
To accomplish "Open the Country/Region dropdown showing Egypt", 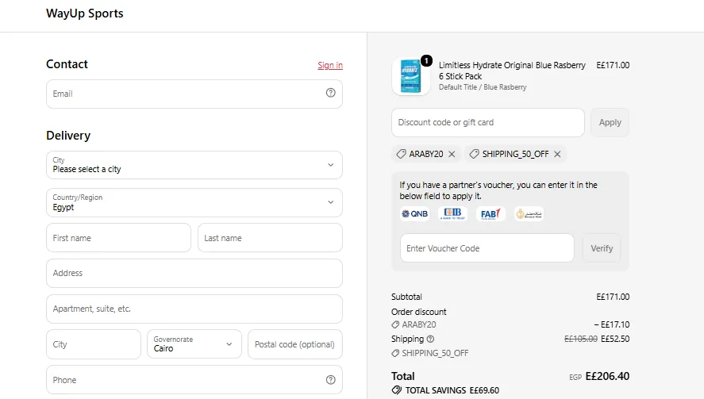I will click(194, 202).
